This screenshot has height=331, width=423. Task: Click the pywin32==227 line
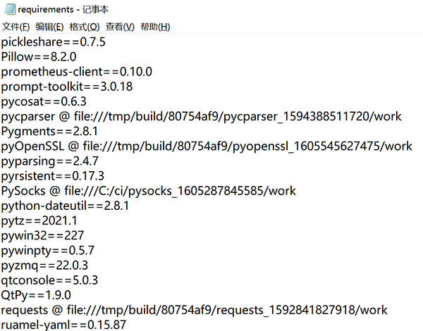coord(42,235)
